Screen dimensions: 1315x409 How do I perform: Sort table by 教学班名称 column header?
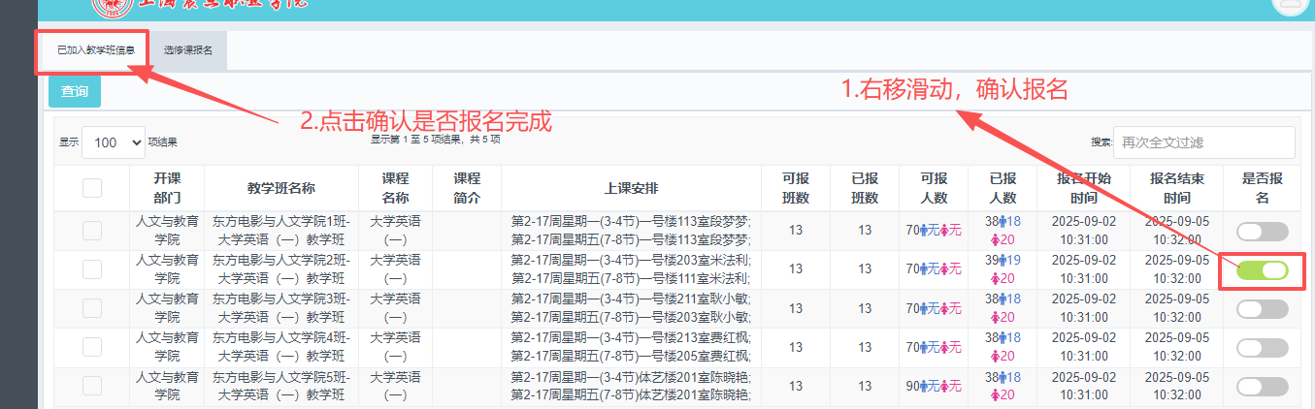click(x=280, y=187)
